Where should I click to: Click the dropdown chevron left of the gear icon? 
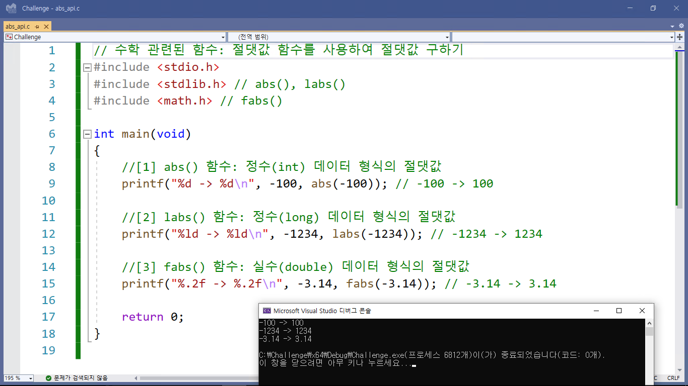[671, 26]
